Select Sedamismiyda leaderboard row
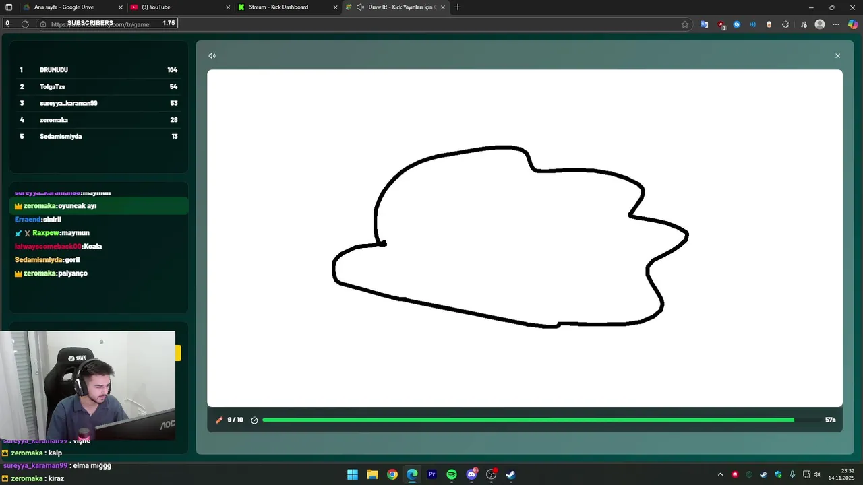Image resolution: width=863 pixels, height=485 pixels. point(98,137)
